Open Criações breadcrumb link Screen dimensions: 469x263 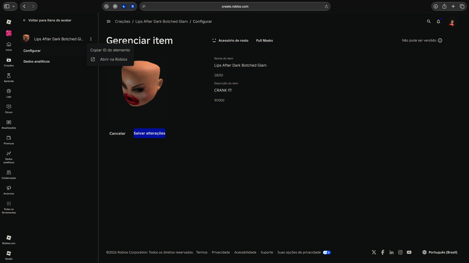(x=122, y=22)
